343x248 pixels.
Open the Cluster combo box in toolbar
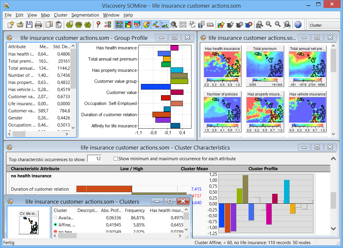[325, 25]
